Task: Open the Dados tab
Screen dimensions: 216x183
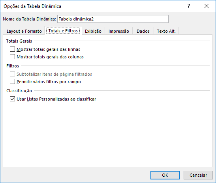Action: coord(143,31)
